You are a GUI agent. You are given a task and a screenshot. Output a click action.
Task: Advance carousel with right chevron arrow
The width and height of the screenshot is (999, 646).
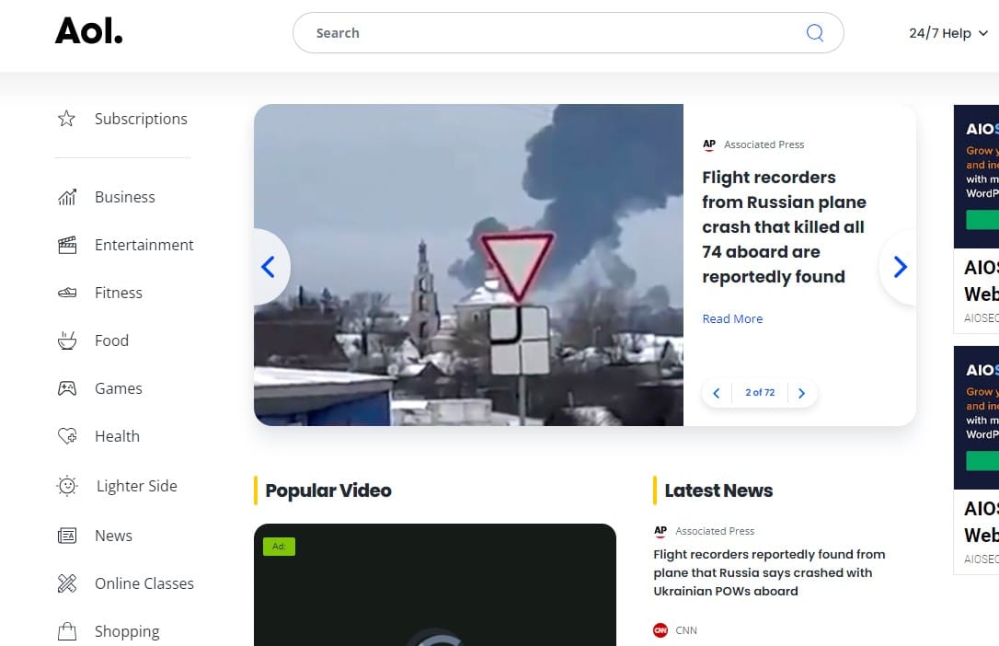click(899, 267)
